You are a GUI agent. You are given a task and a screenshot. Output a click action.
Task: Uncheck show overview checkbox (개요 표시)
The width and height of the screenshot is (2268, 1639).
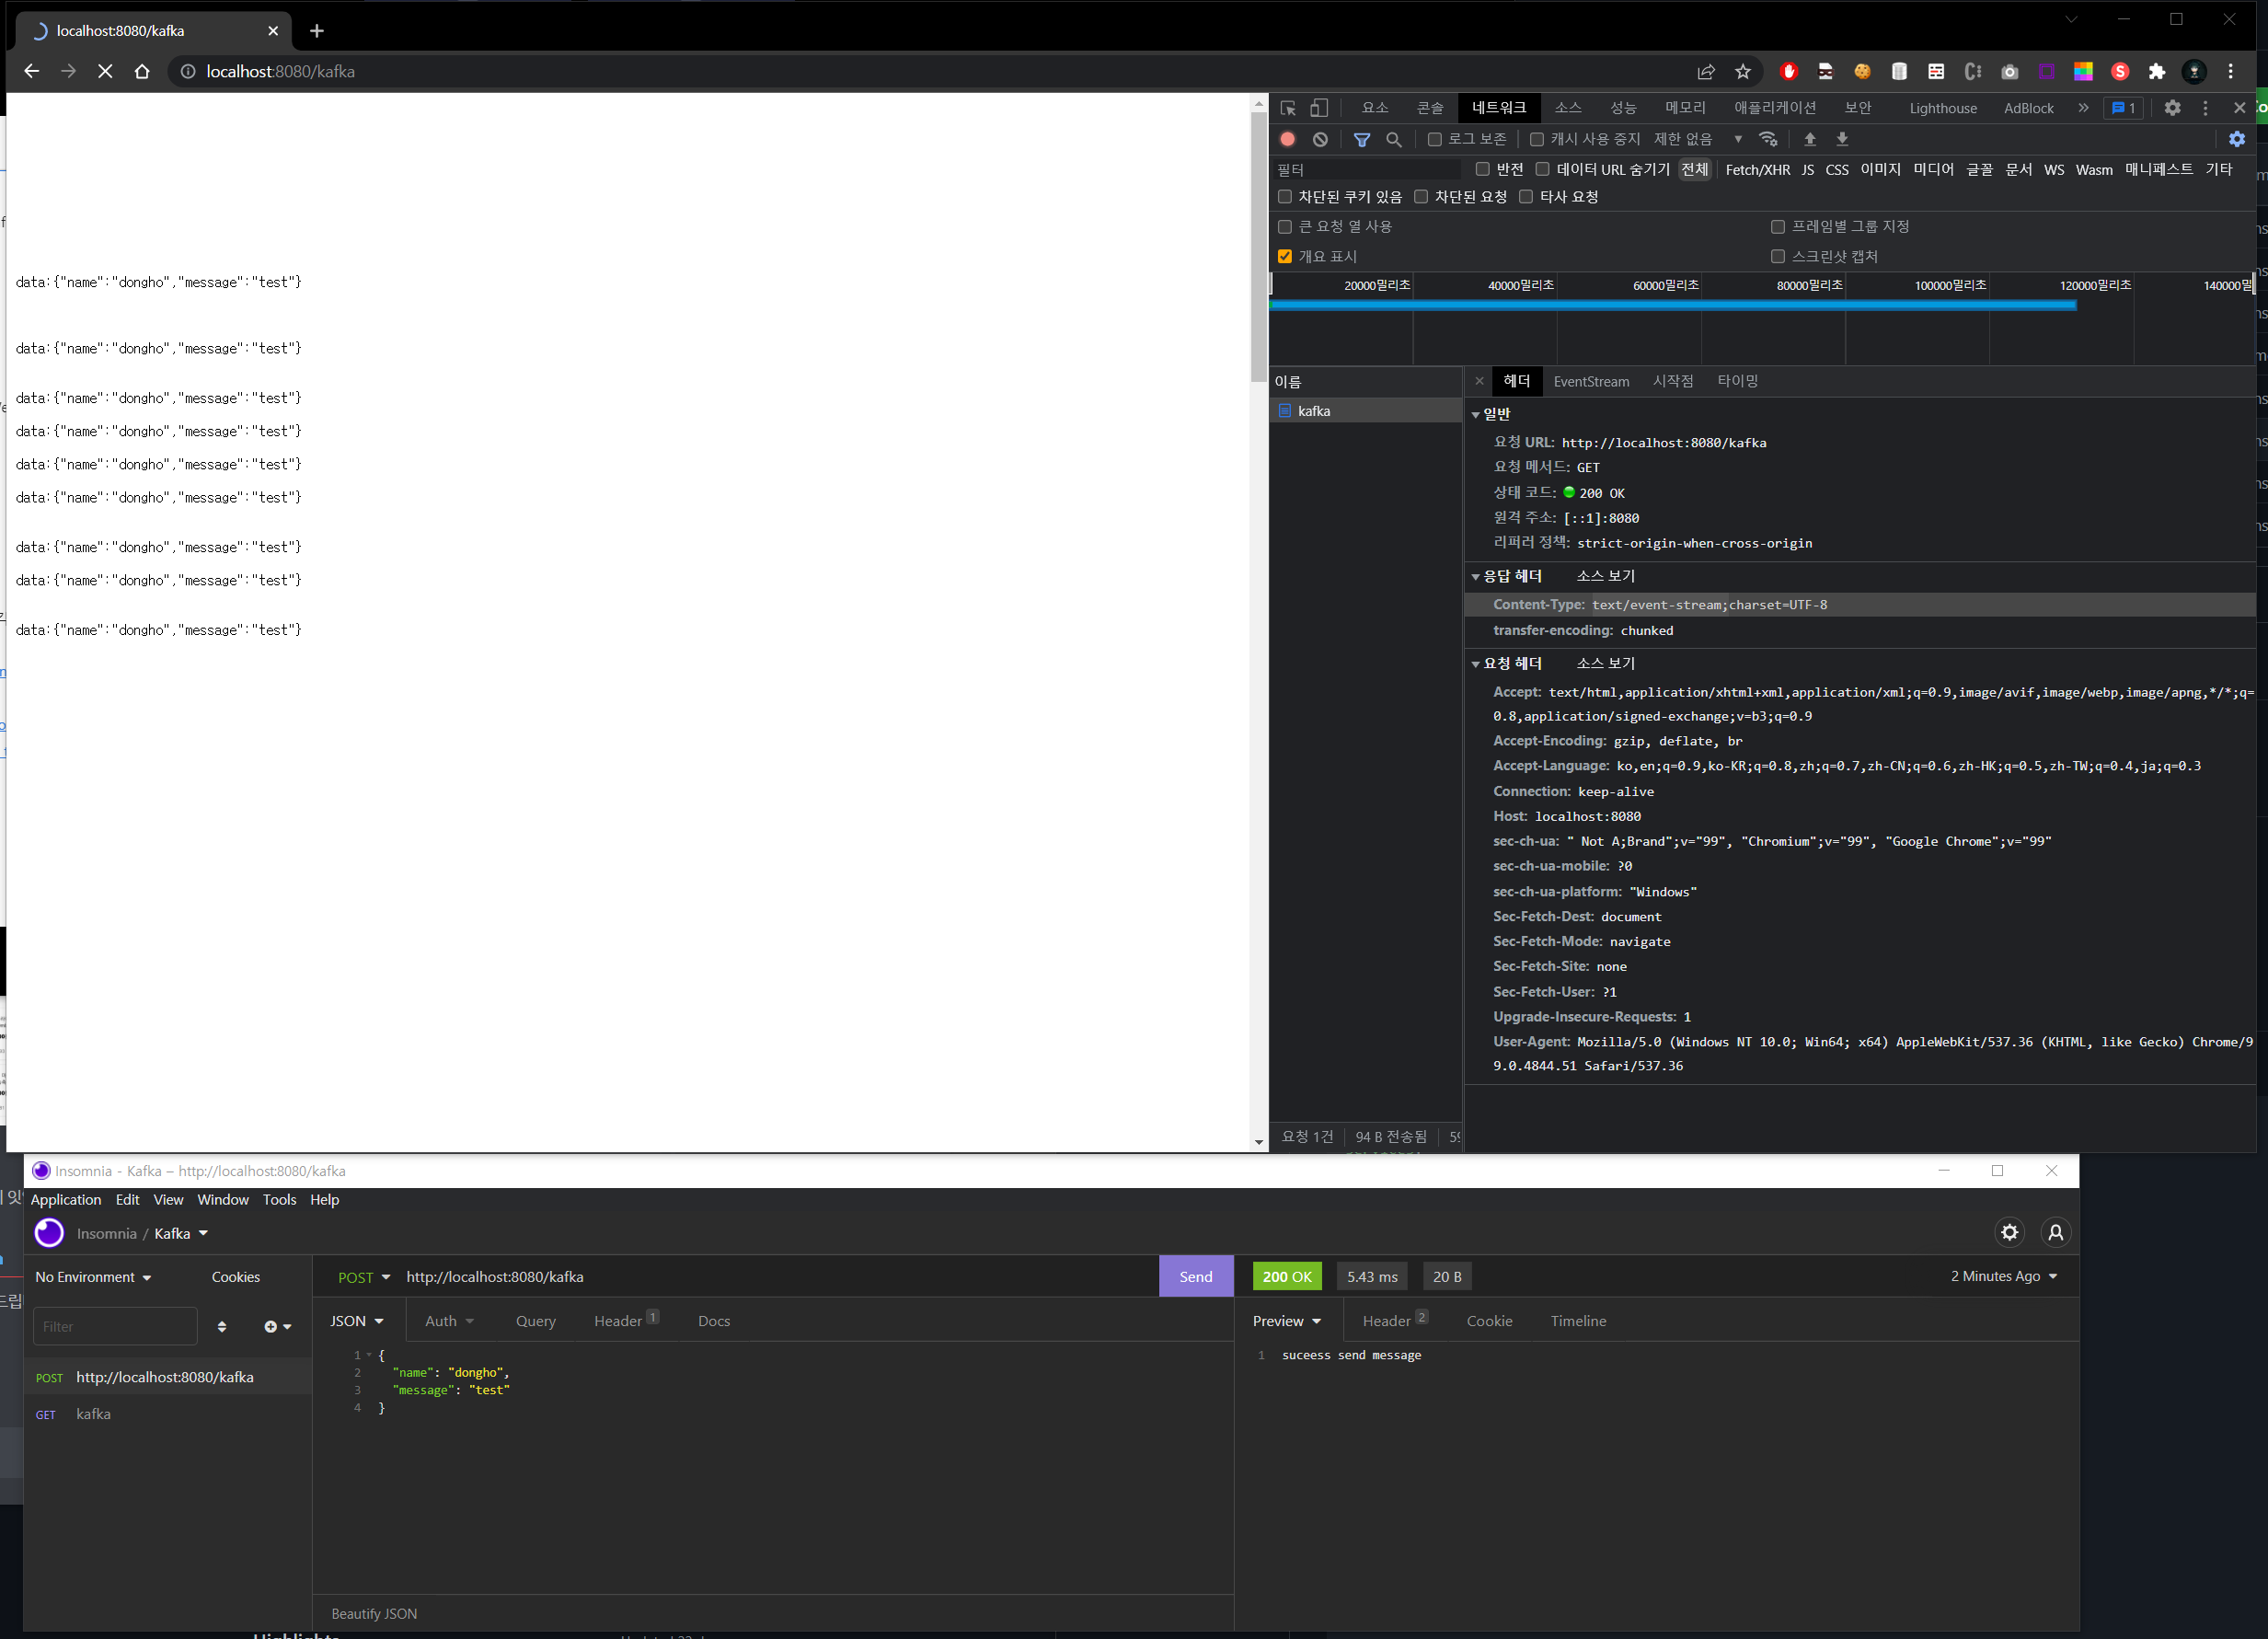[x=1285, y=257]
